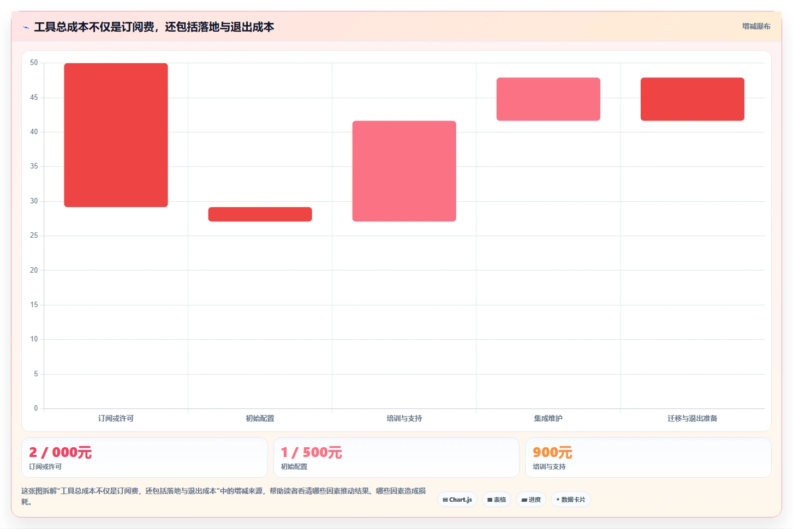This screenshot has height=529, width=793.
Task: Click the Chart.js tag chip
Action: [457, 500]
